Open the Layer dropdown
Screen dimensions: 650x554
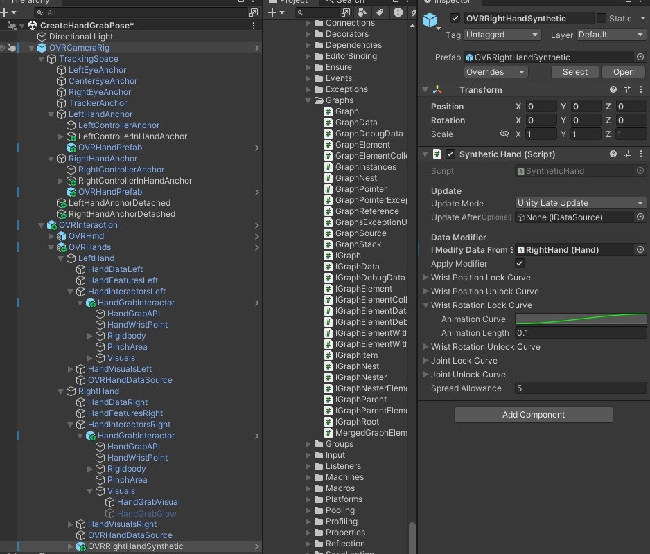[x=611, y=35]
